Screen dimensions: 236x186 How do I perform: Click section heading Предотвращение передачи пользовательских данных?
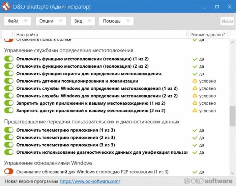92,122
